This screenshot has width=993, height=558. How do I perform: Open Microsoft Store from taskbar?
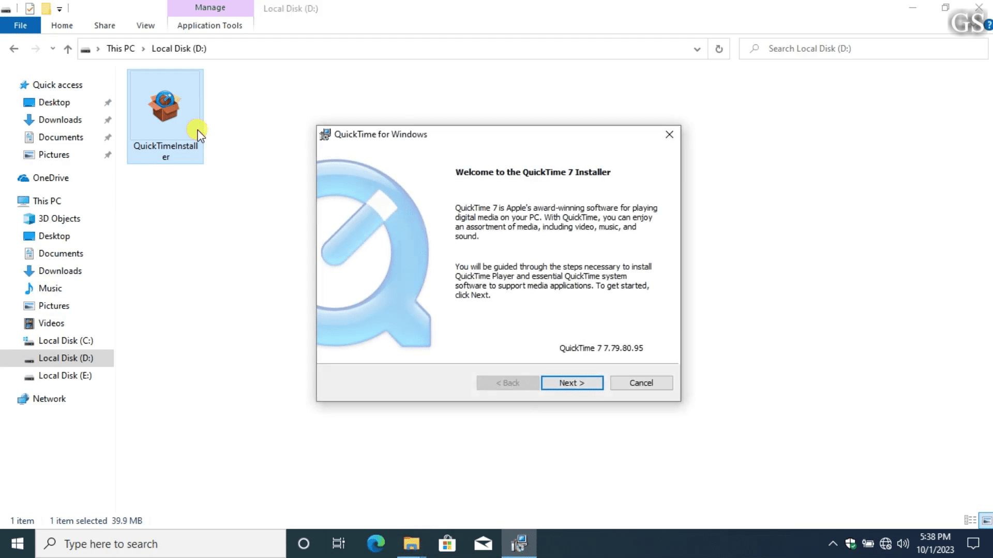coord(447,544)
